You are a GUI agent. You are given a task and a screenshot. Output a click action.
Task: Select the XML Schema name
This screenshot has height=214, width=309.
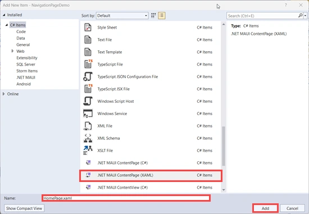[108, 138]
